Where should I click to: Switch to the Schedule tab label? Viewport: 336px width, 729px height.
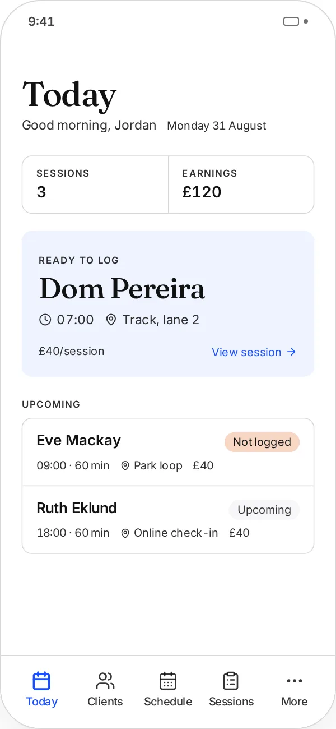coord(168,702)
